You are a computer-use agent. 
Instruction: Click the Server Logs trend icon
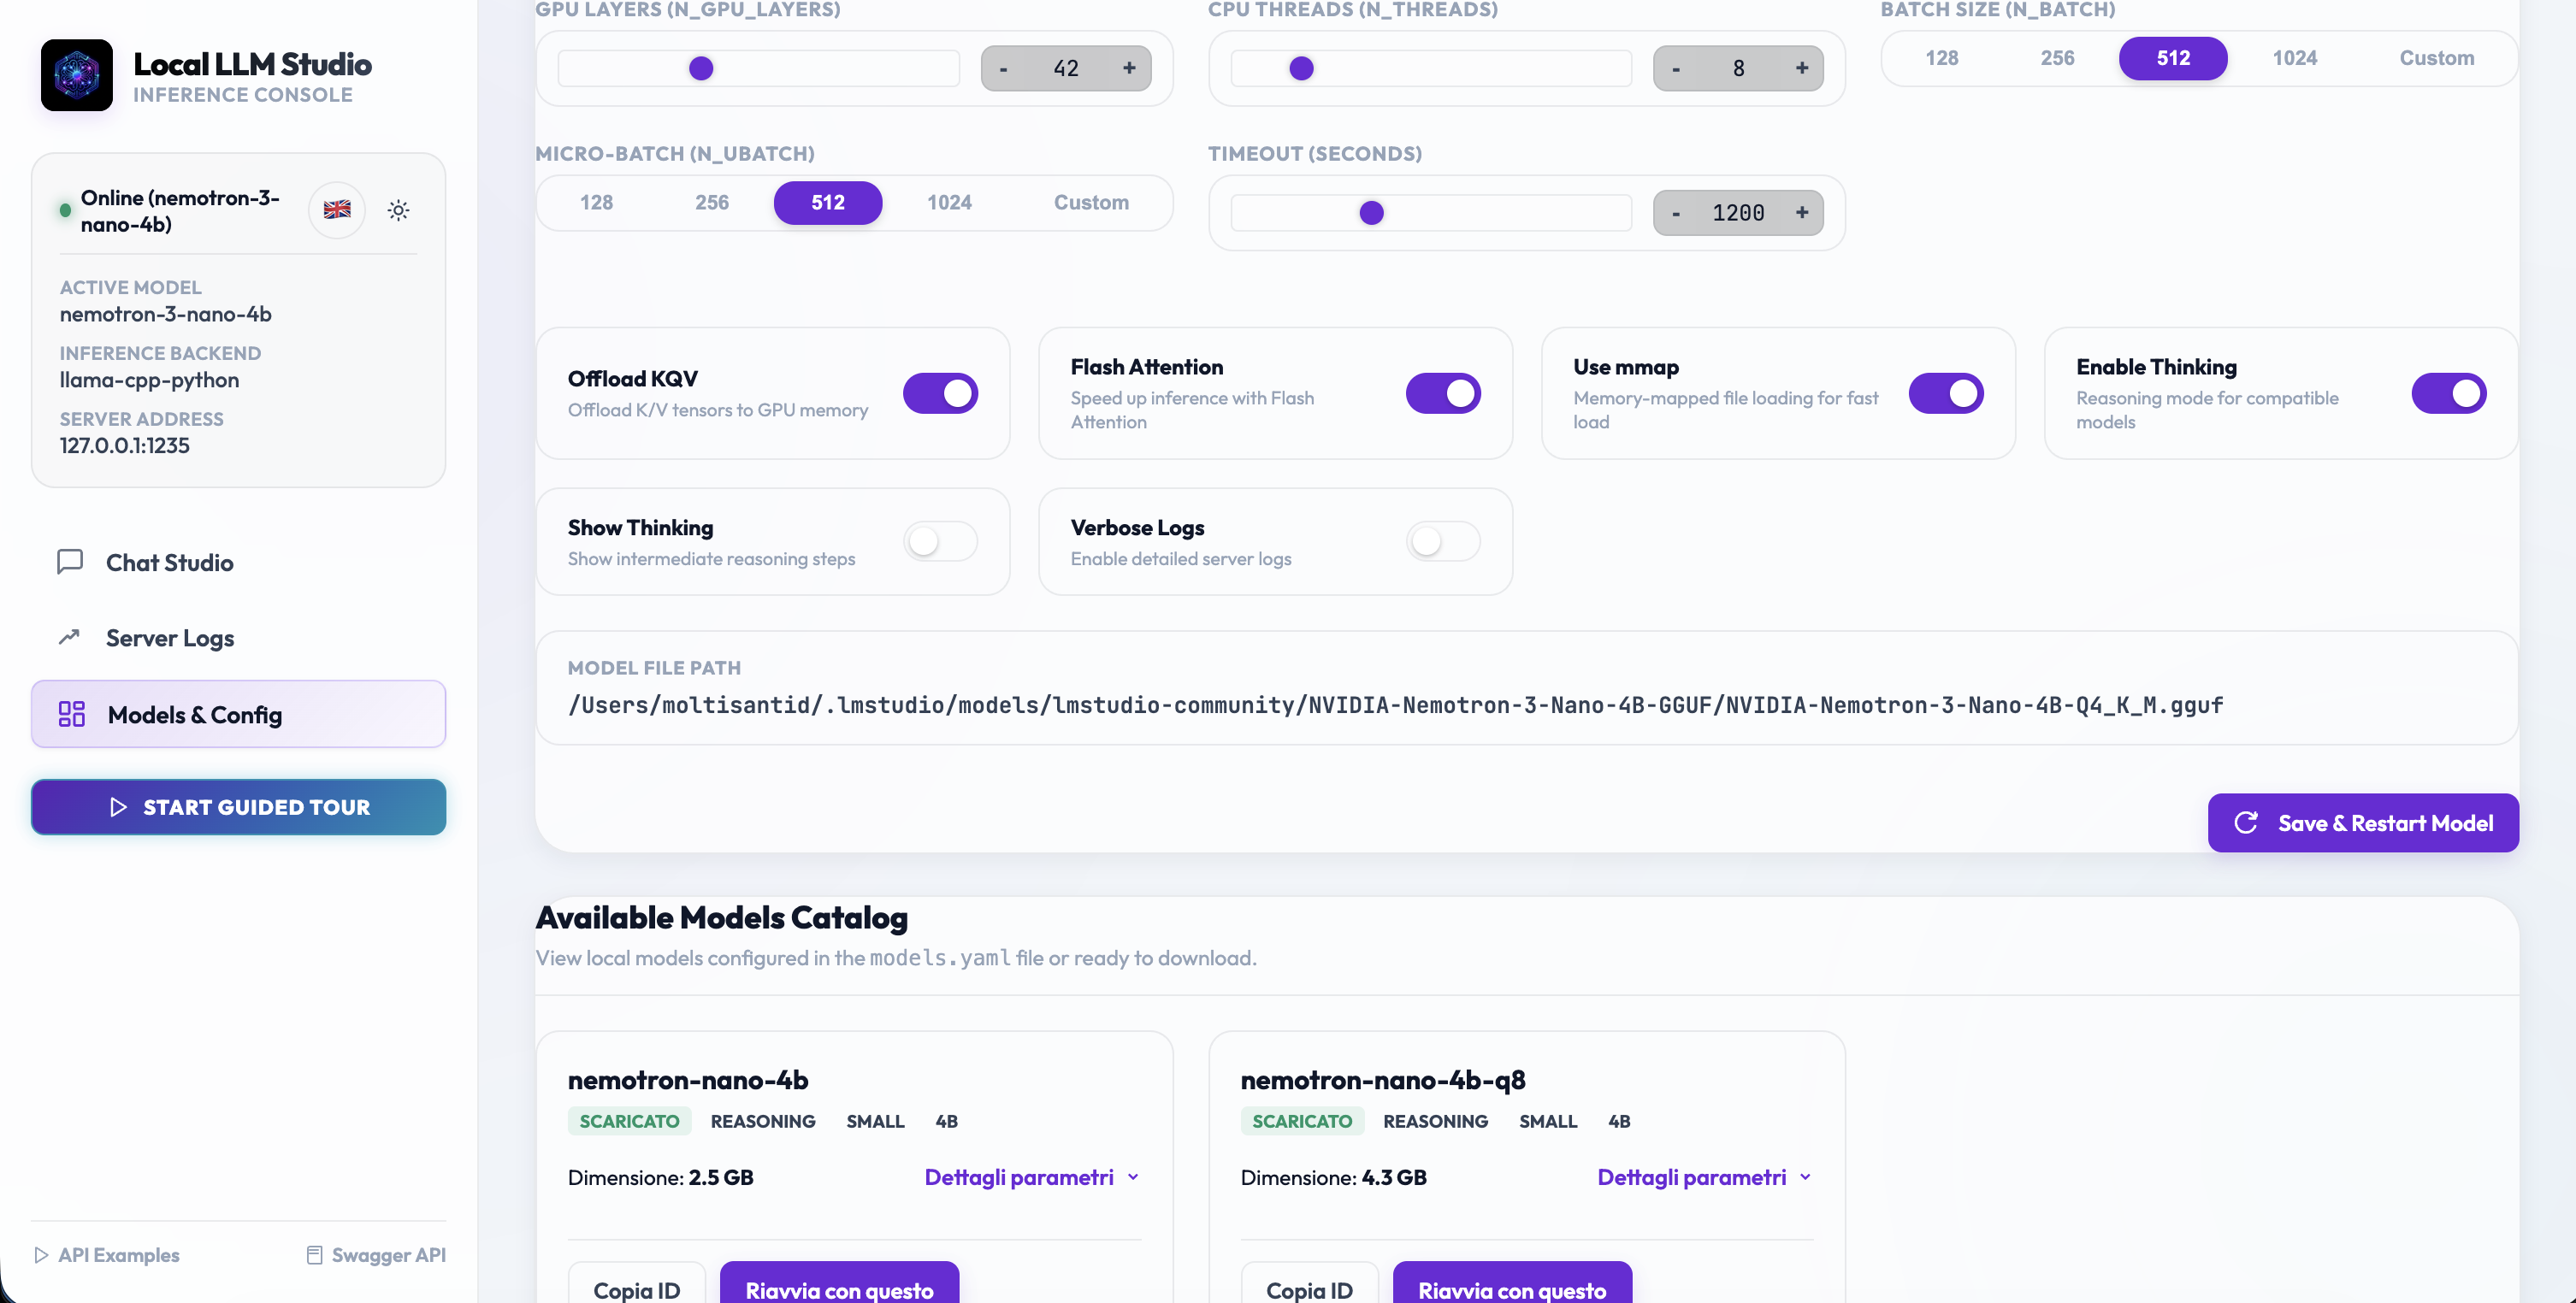pos(69,637)
